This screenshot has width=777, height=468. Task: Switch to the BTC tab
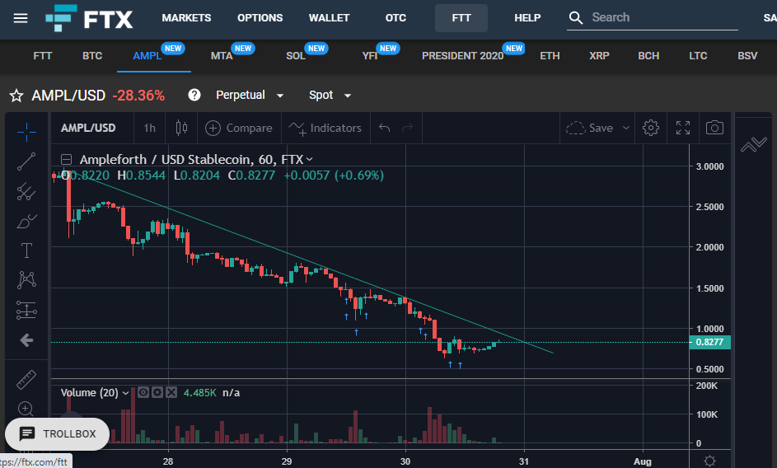[x=92, y=55]
